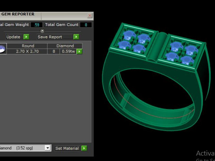Click the 'Total Gem Count' label
Image resolution: width=215 pixels, height=161 pixels.
tap(62, 25)
